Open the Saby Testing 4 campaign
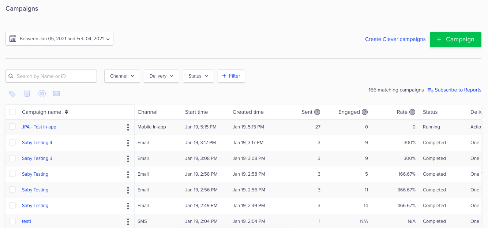The width and height of the screenshot is (488, 228). click(37, 143)
